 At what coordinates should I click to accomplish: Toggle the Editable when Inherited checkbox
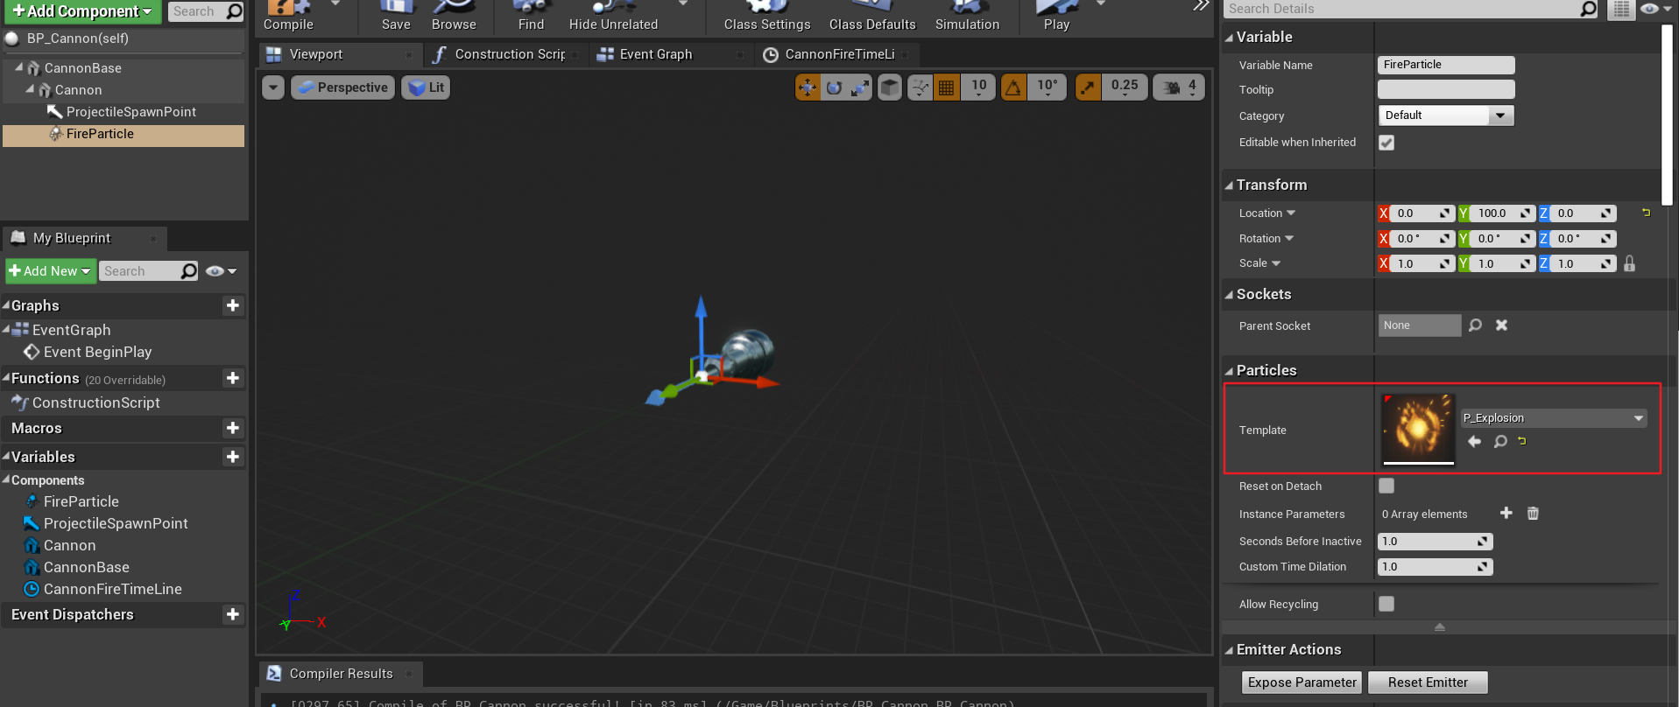[x=1386, y=143]
